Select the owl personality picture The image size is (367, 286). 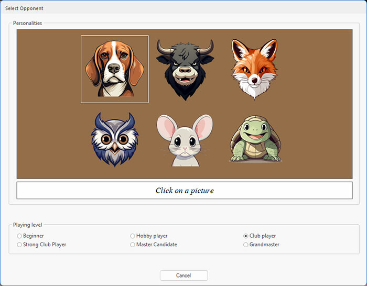pyautogui.click(x=114, y=139)
